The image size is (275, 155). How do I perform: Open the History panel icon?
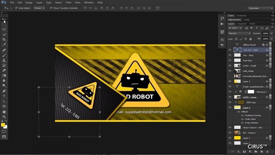tap(222, 19)
